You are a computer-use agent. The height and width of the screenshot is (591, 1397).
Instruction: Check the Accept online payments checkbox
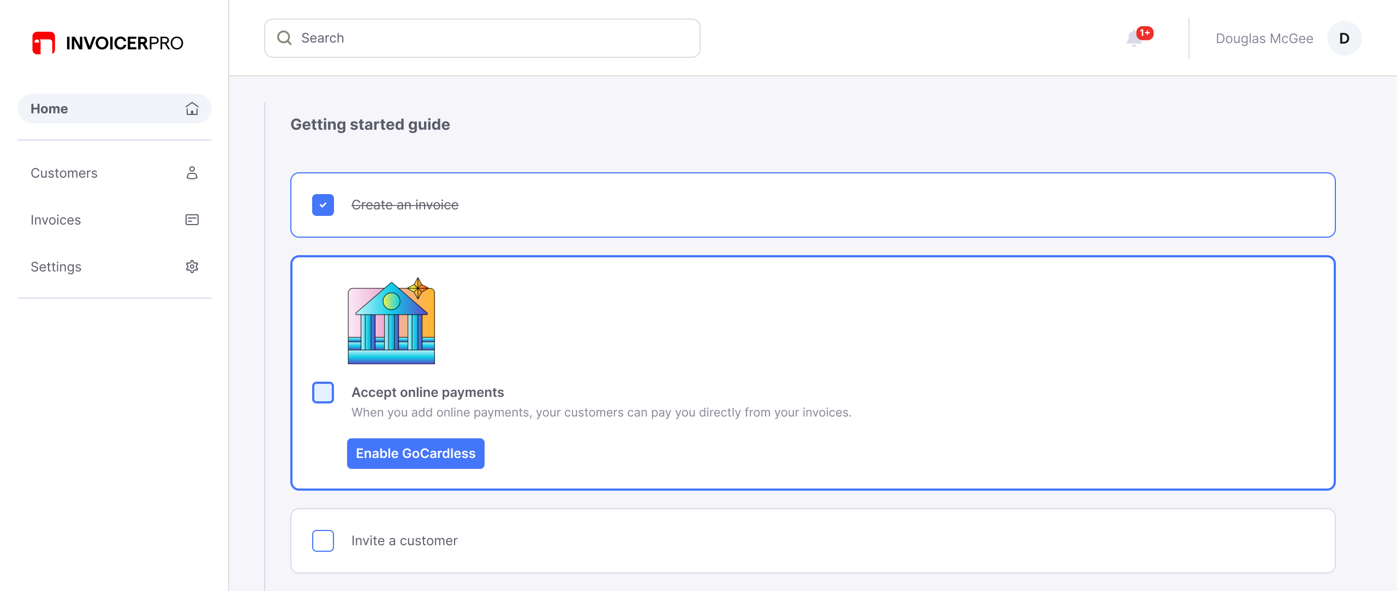[x=323, y=393]
